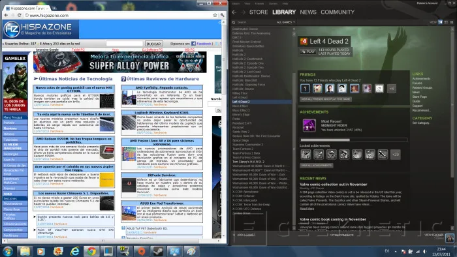Click the Steam back navigation arrow
The image size is (457, 257).
(x=234, y=12)
